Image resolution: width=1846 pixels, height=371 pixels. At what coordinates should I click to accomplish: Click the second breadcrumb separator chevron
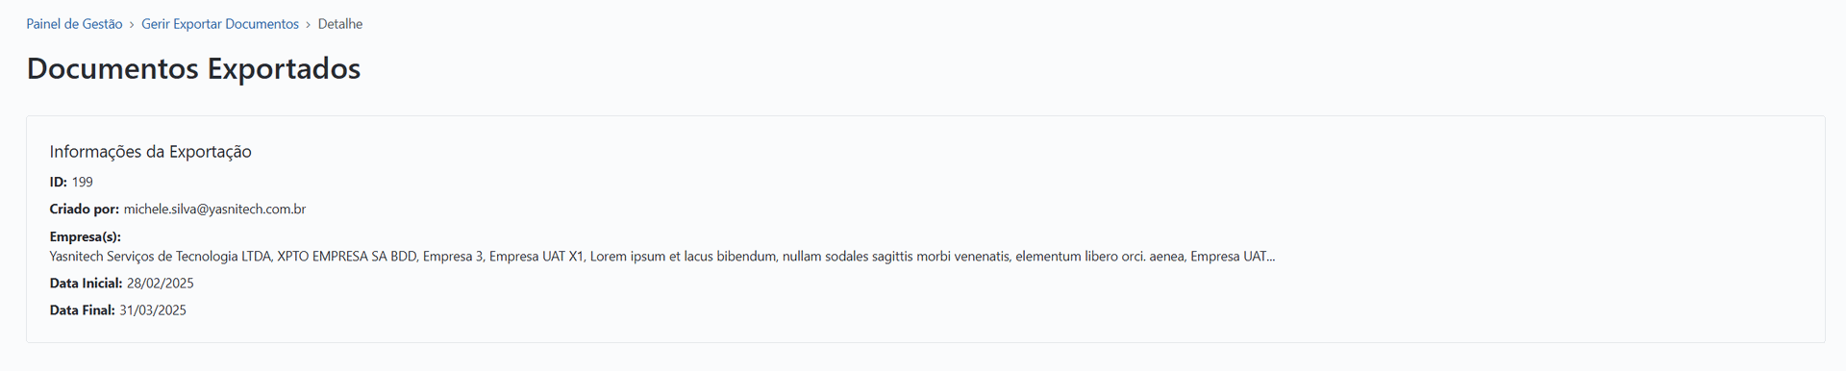coord(309,24)
